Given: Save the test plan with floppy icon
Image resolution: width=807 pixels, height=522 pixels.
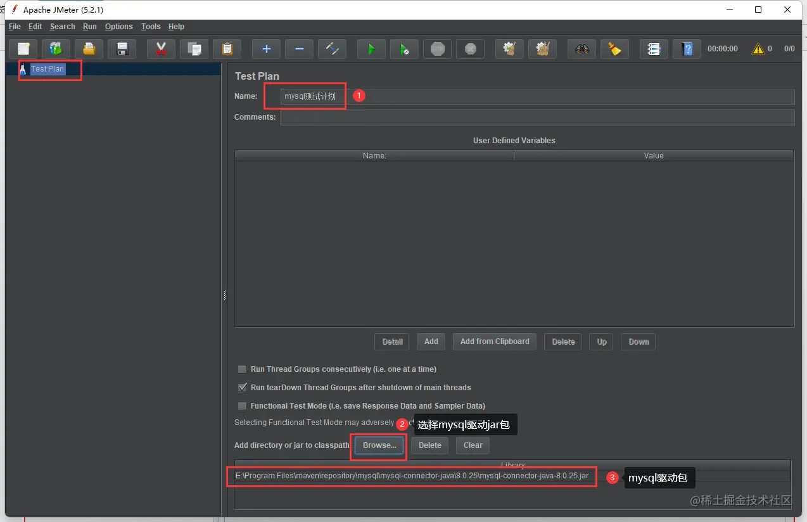Looking at the screenshot, I should pos(122,49).
